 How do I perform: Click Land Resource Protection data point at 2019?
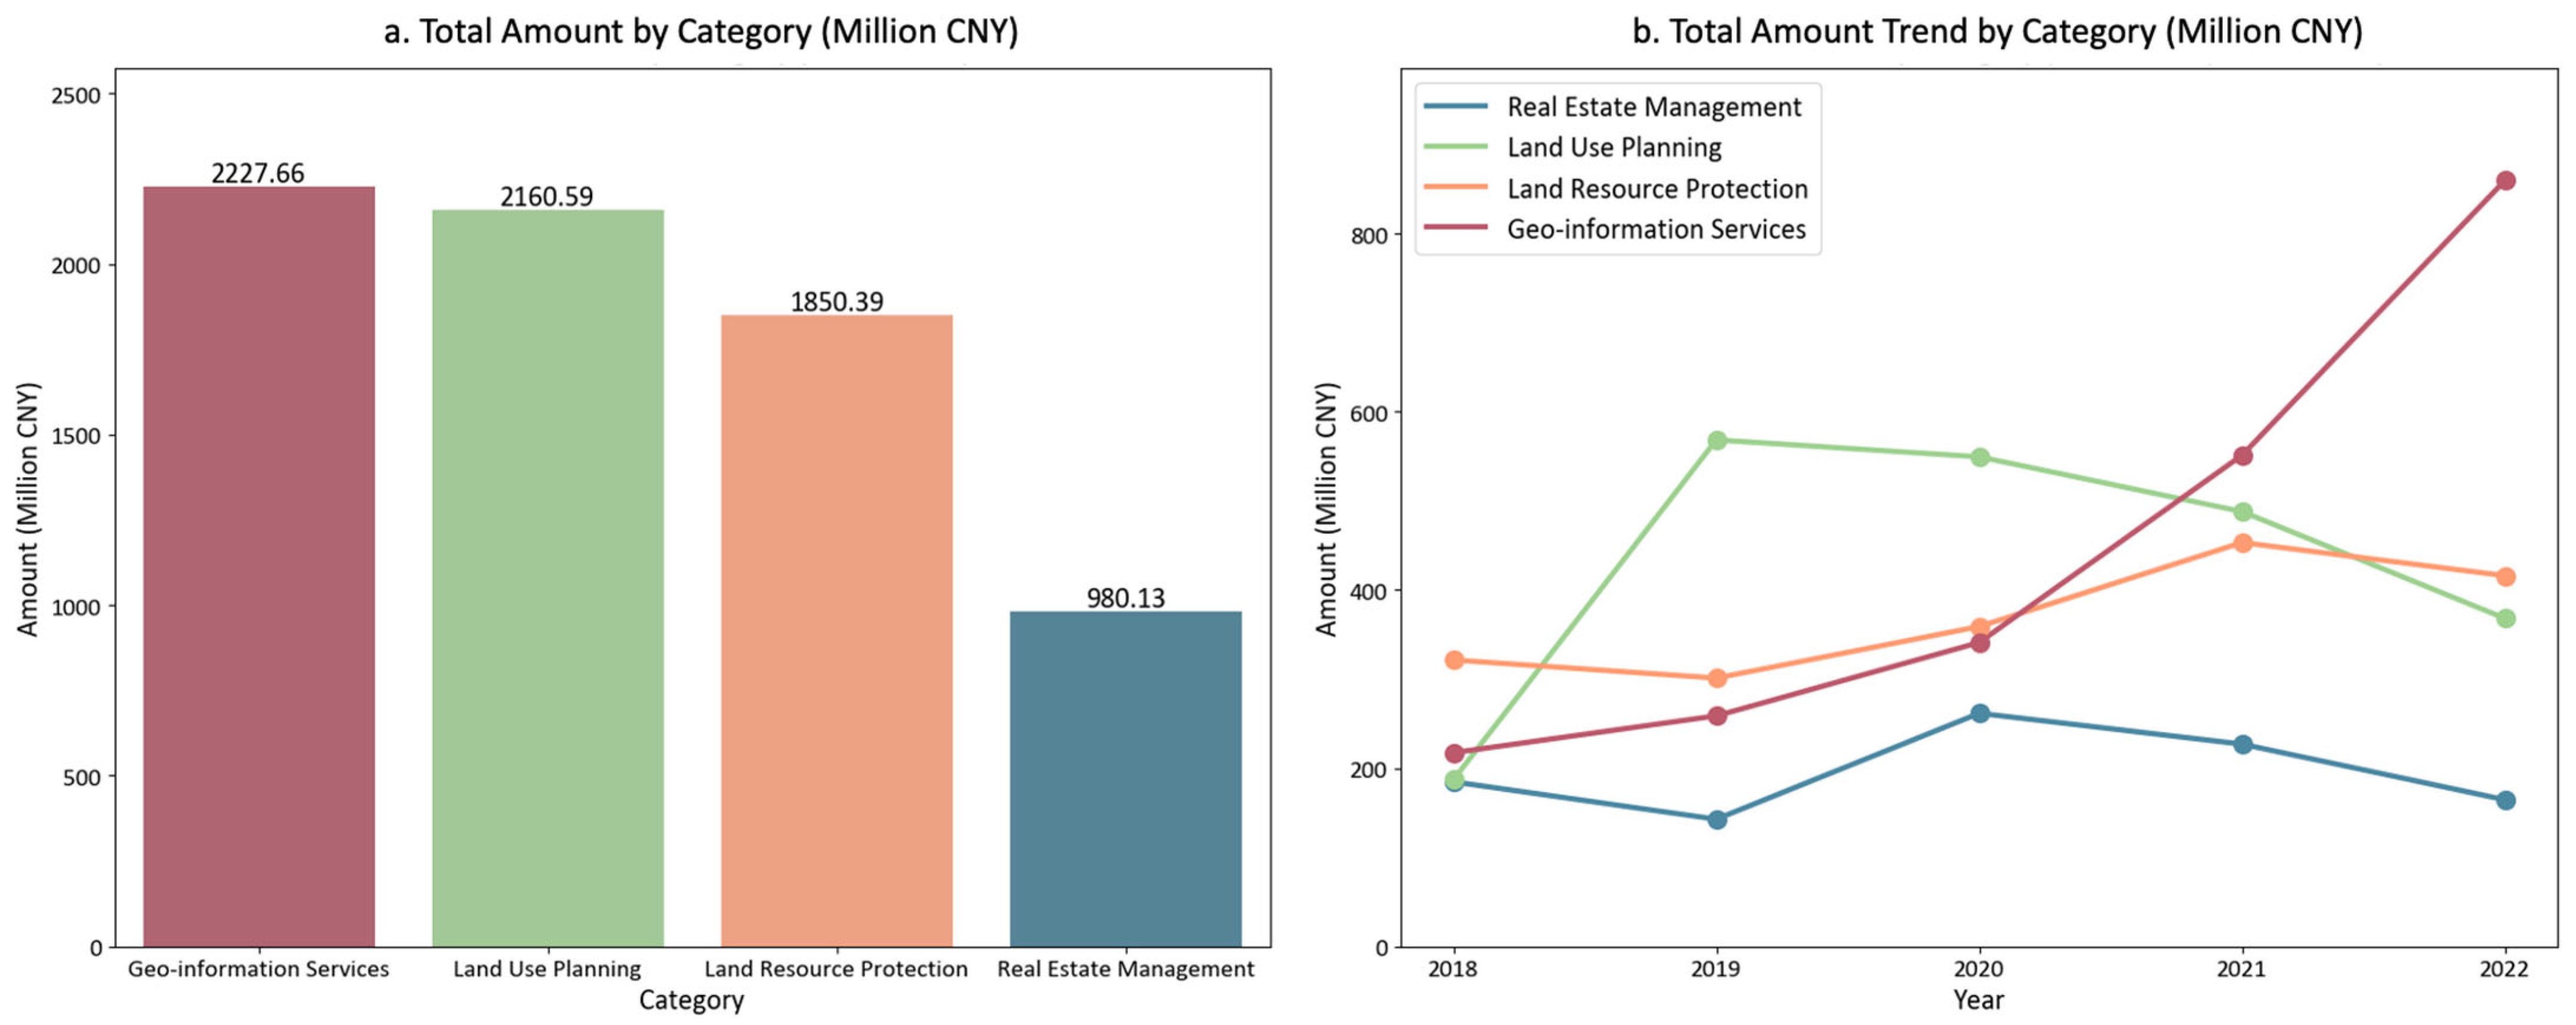(1716, 678)
